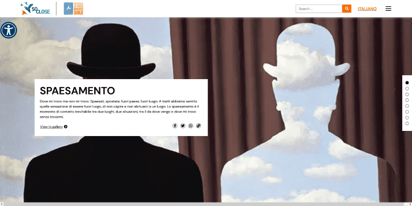Open the accessibility options icon
The image size is (412, 206).
coord(9,30)
